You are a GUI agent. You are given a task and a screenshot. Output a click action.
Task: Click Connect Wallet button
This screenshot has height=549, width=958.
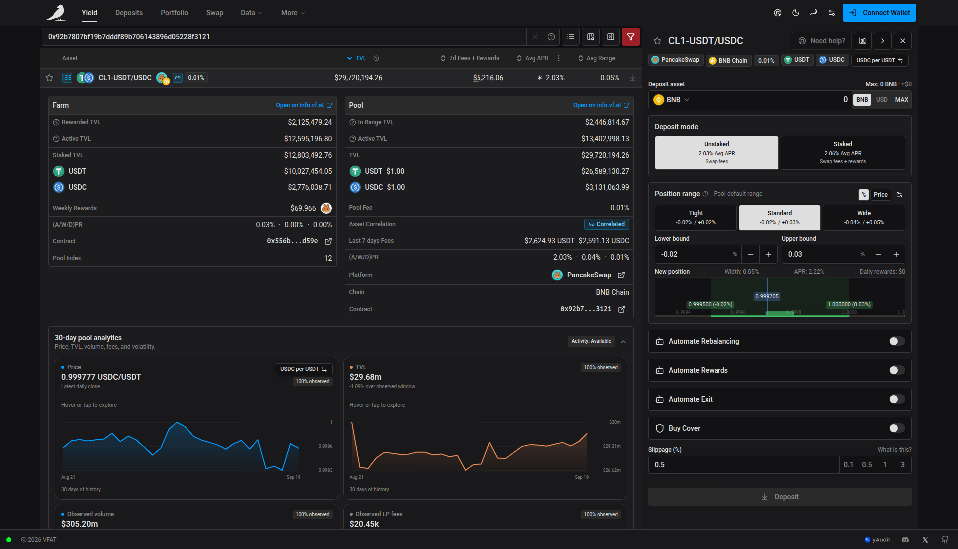click(x=879, y=13)
